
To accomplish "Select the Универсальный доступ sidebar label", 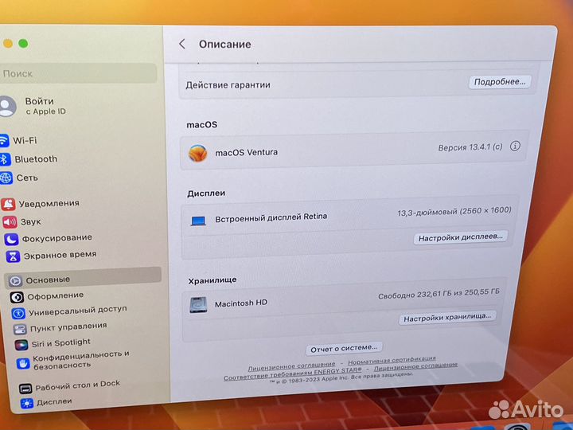I will coord(78,311).
